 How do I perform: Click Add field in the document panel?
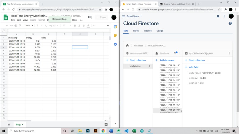[192, 67]
